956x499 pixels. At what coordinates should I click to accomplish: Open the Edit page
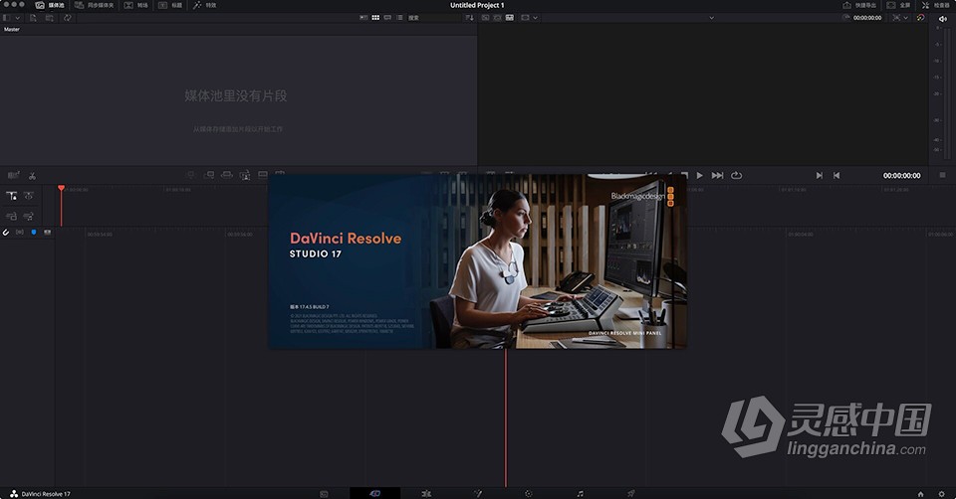[x=426, y=493]
